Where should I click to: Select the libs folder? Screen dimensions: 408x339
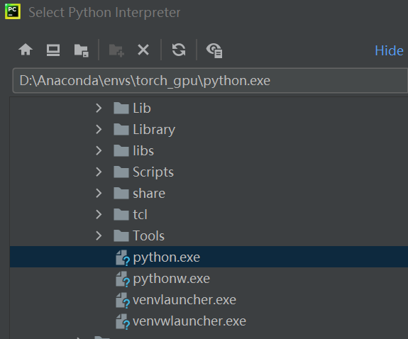point(143,150)
